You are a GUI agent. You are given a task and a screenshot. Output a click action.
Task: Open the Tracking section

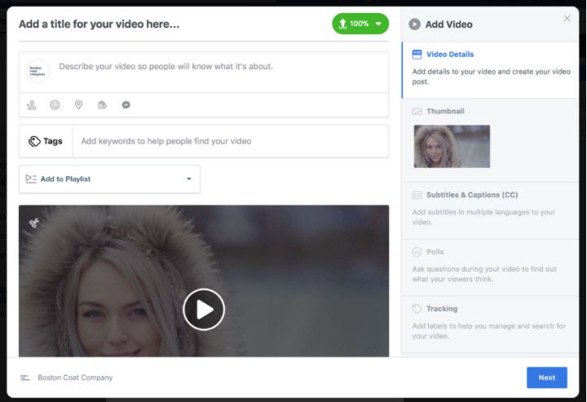[441, 309]
